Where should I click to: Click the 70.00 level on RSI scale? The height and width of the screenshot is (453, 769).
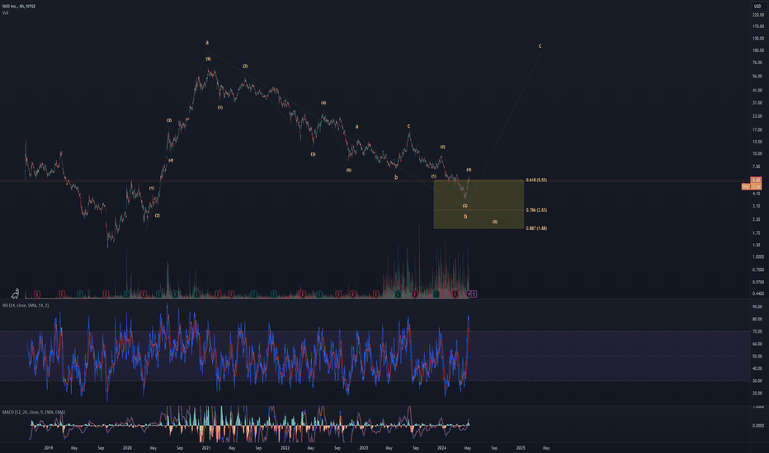[757, 332]
